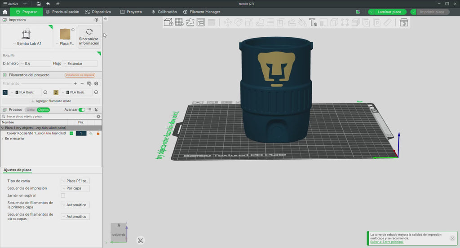
Task: Open the Diámetro 0.4 dropdown
Action: pyautogui.click(x=35, y=64)
